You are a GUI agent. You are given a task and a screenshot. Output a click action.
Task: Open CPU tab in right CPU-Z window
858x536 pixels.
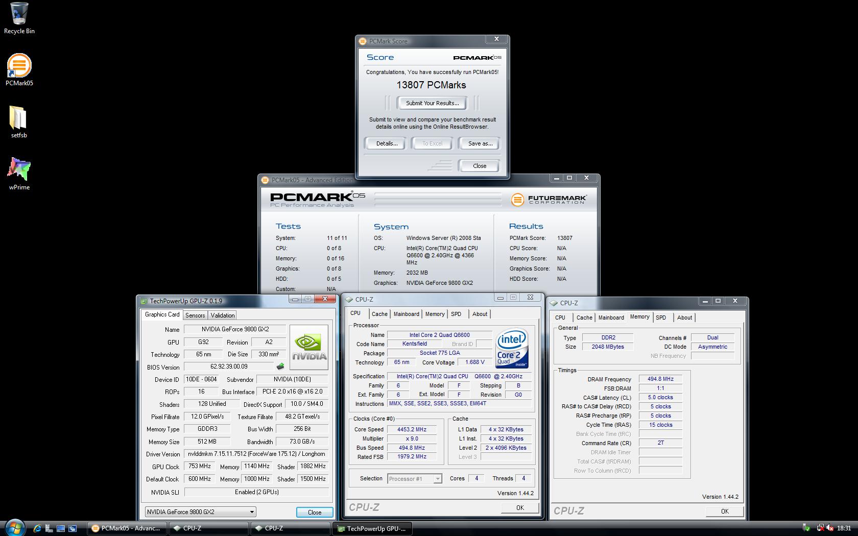560,318
